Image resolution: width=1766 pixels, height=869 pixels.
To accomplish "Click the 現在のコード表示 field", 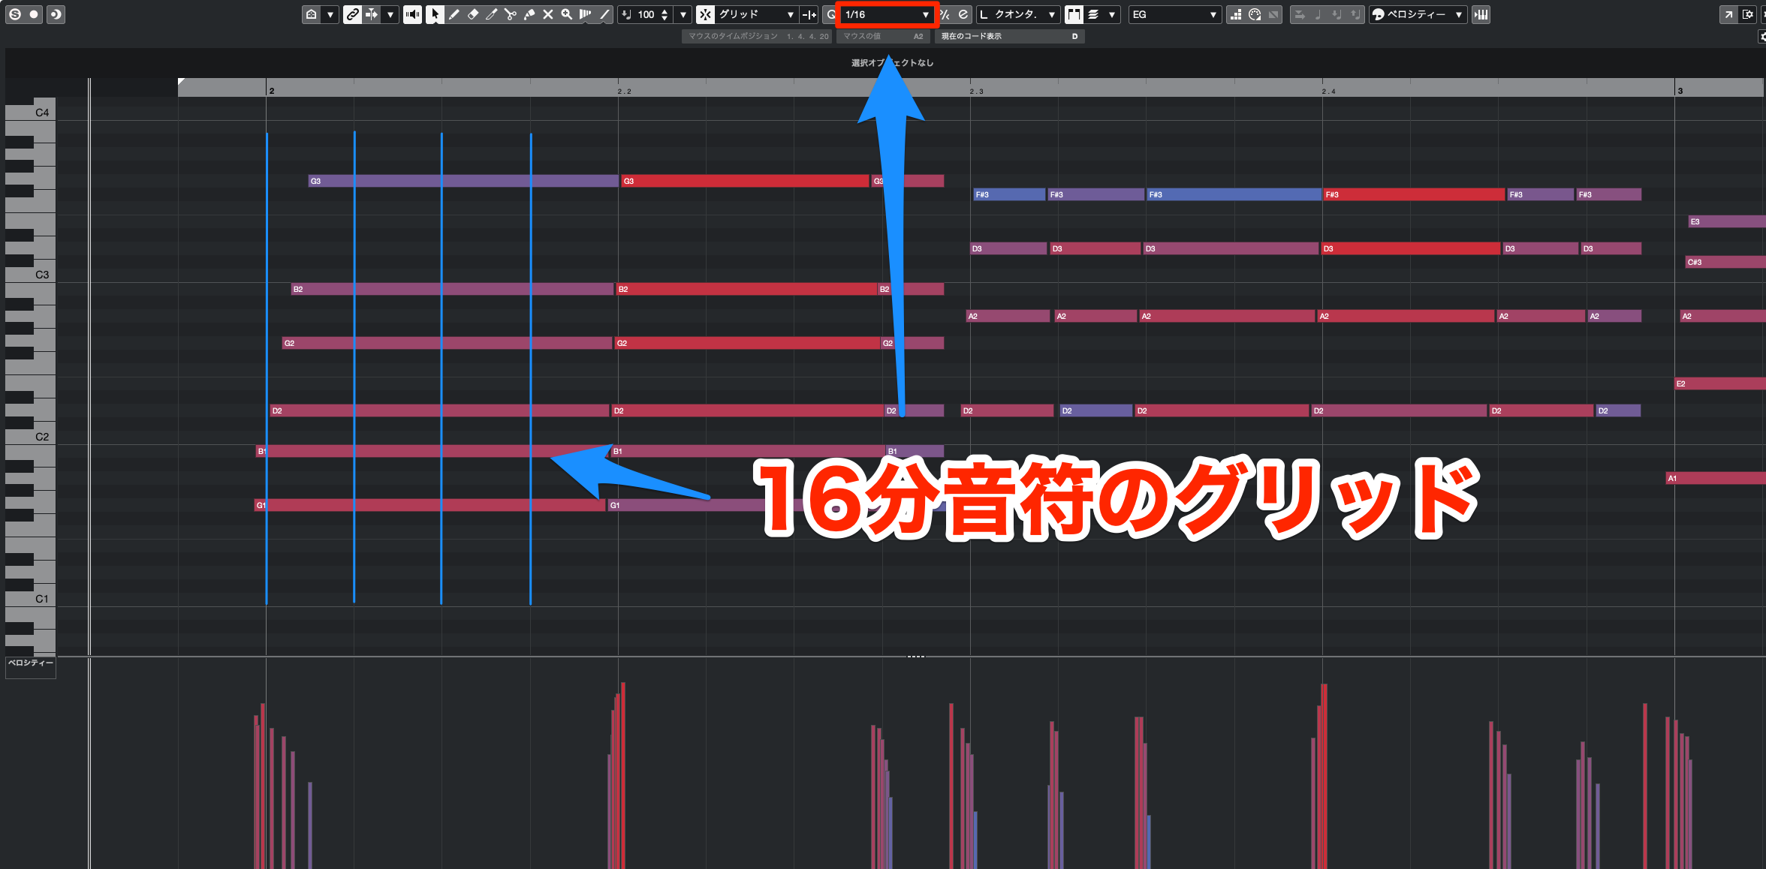I will point(1009,36).
